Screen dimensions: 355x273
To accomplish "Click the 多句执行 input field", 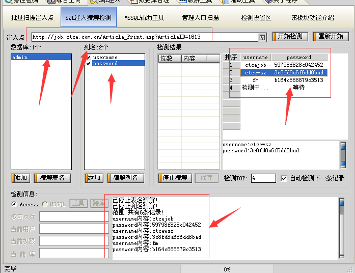I will 73,216.
